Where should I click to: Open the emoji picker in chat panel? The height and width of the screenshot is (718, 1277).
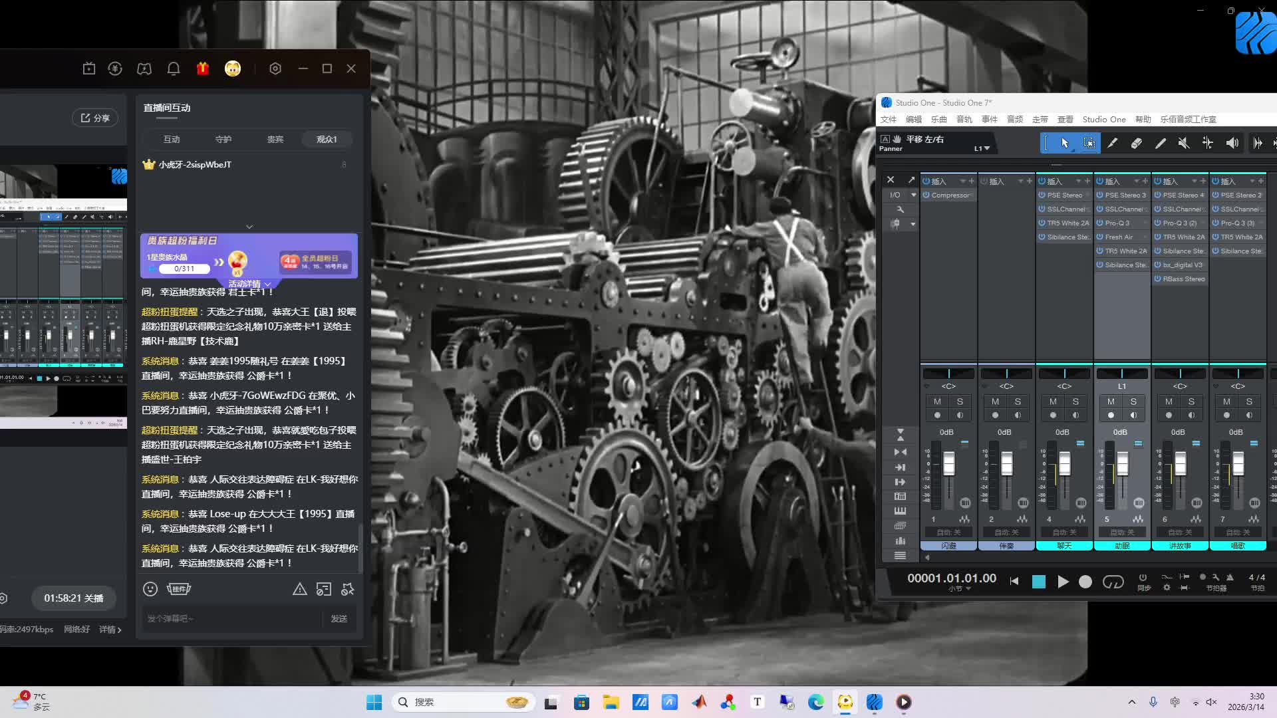(x=150, y=589)
